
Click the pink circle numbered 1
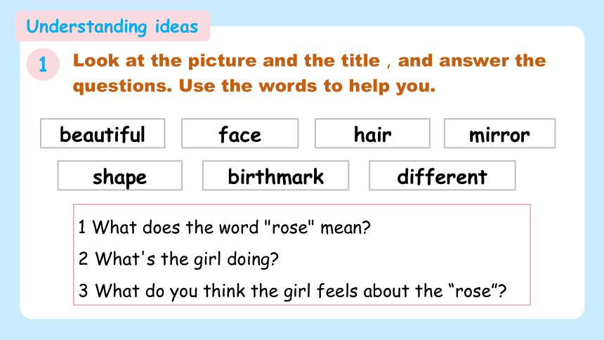click(x=43, y=65)
